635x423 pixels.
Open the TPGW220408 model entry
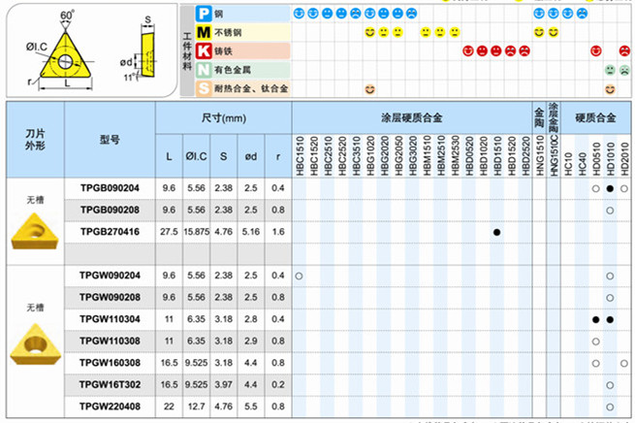pyautogui.click(x=110, y=405)
